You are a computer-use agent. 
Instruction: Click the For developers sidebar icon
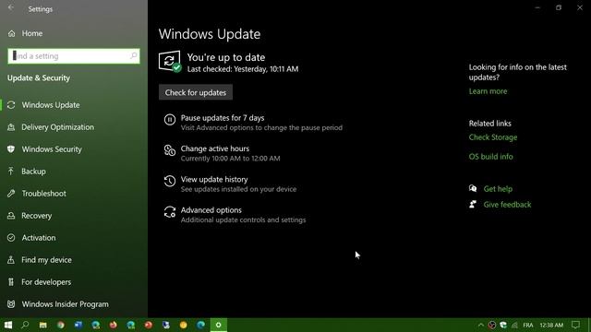tap(11, 282)
